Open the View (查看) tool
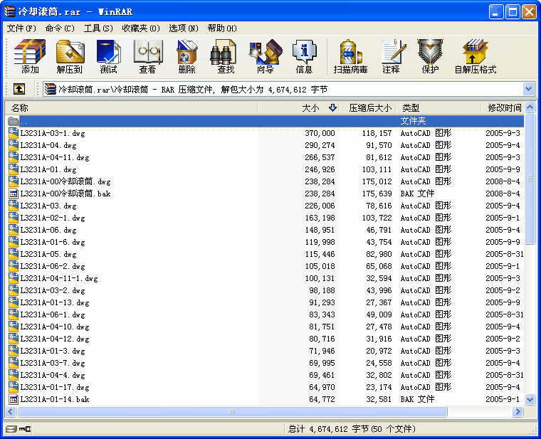Viewport: 541px width, 439px height. pos(147,57)
